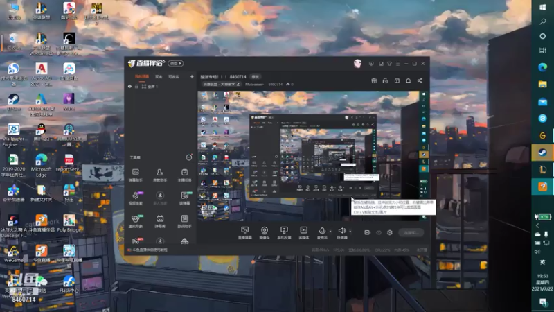Open the Microsoft Edge desktop shortcut
Screen dimensions: 554x312
click(42, 166)
